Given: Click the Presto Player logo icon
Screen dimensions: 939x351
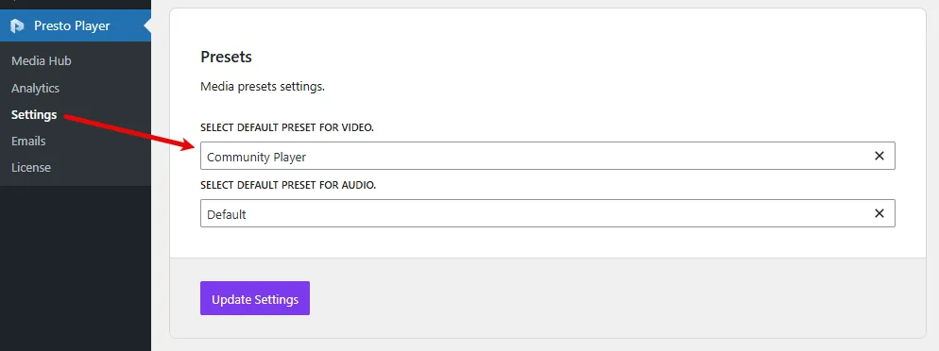Looking at the screenshot, I should pos(17,25).
